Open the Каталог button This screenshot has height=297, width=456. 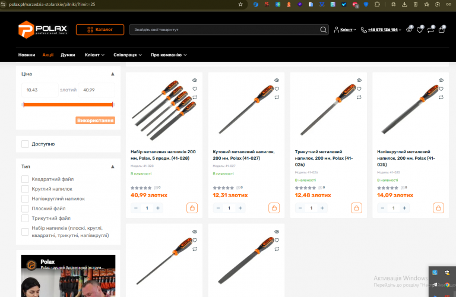click(x=100, y=30)
